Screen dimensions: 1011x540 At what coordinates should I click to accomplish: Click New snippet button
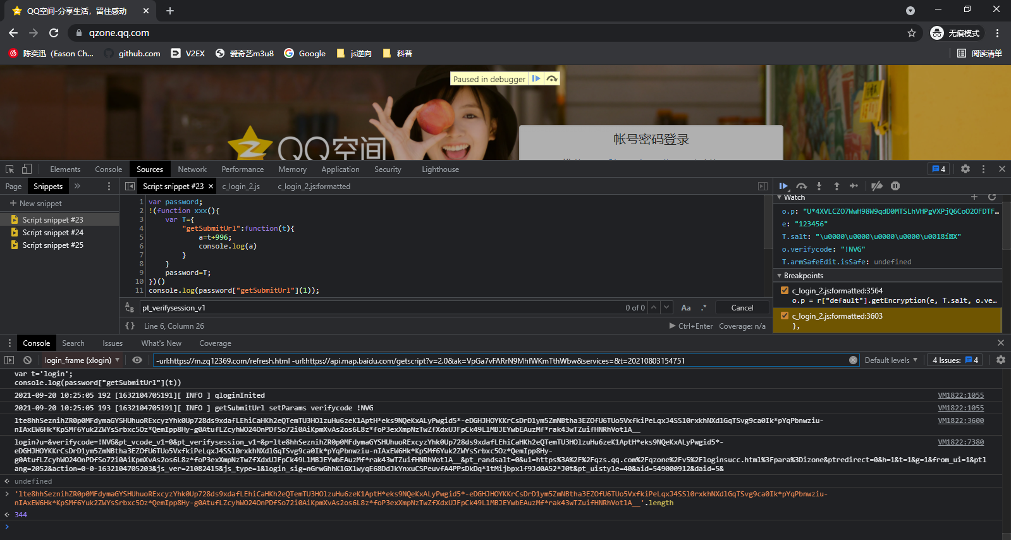(35, 204)
